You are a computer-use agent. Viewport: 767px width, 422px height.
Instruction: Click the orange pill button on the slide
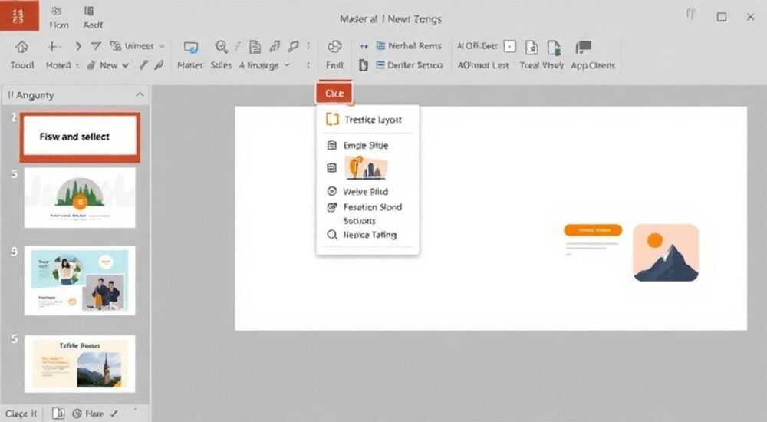click(x=593, y=229)
